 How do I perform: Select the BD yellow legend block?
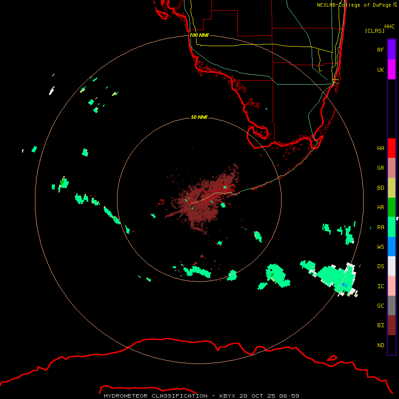pyautogui.click(x=391, y=188)
